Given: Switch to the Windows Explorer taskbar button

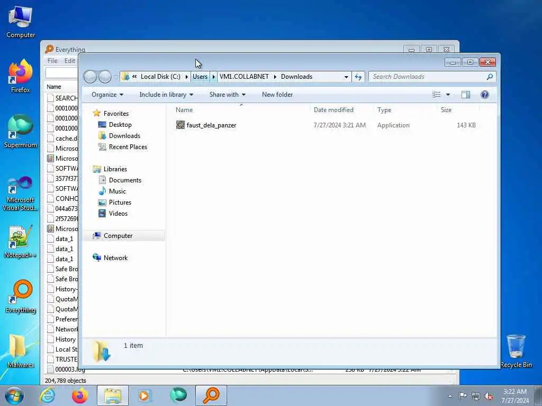Looking at the screenshot, I should tap(113, 395).
